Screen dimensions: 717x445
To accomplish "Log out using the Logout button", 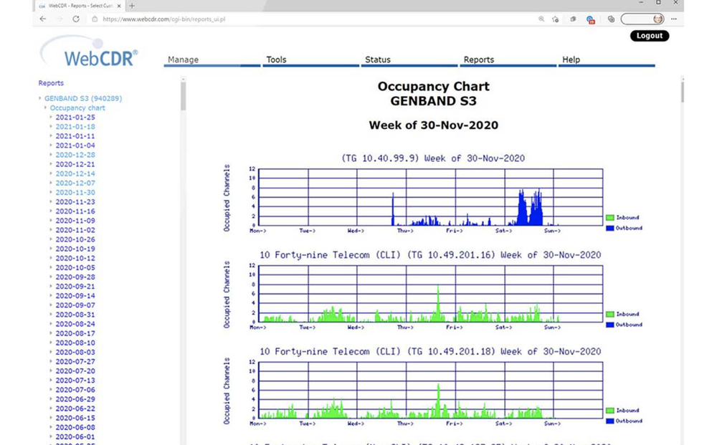I will [x=650, y=36].
